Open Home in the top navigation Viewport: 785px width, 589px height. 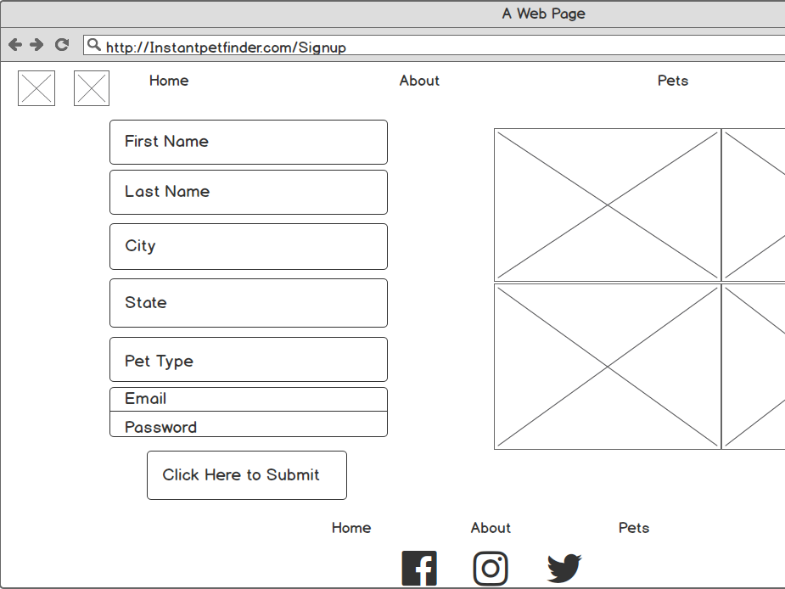pyautogui.click(x=169, y=81)
